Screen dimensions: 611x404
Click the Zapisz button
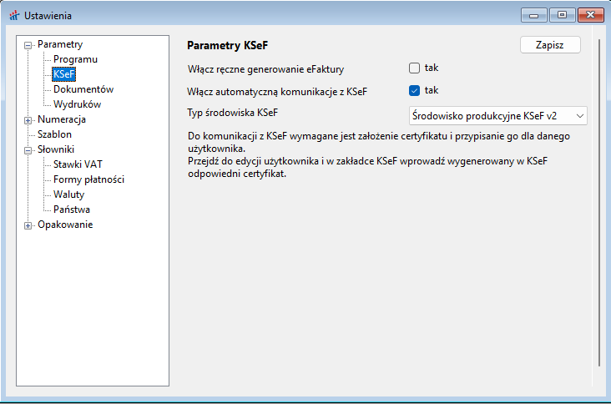click(549, 45)
